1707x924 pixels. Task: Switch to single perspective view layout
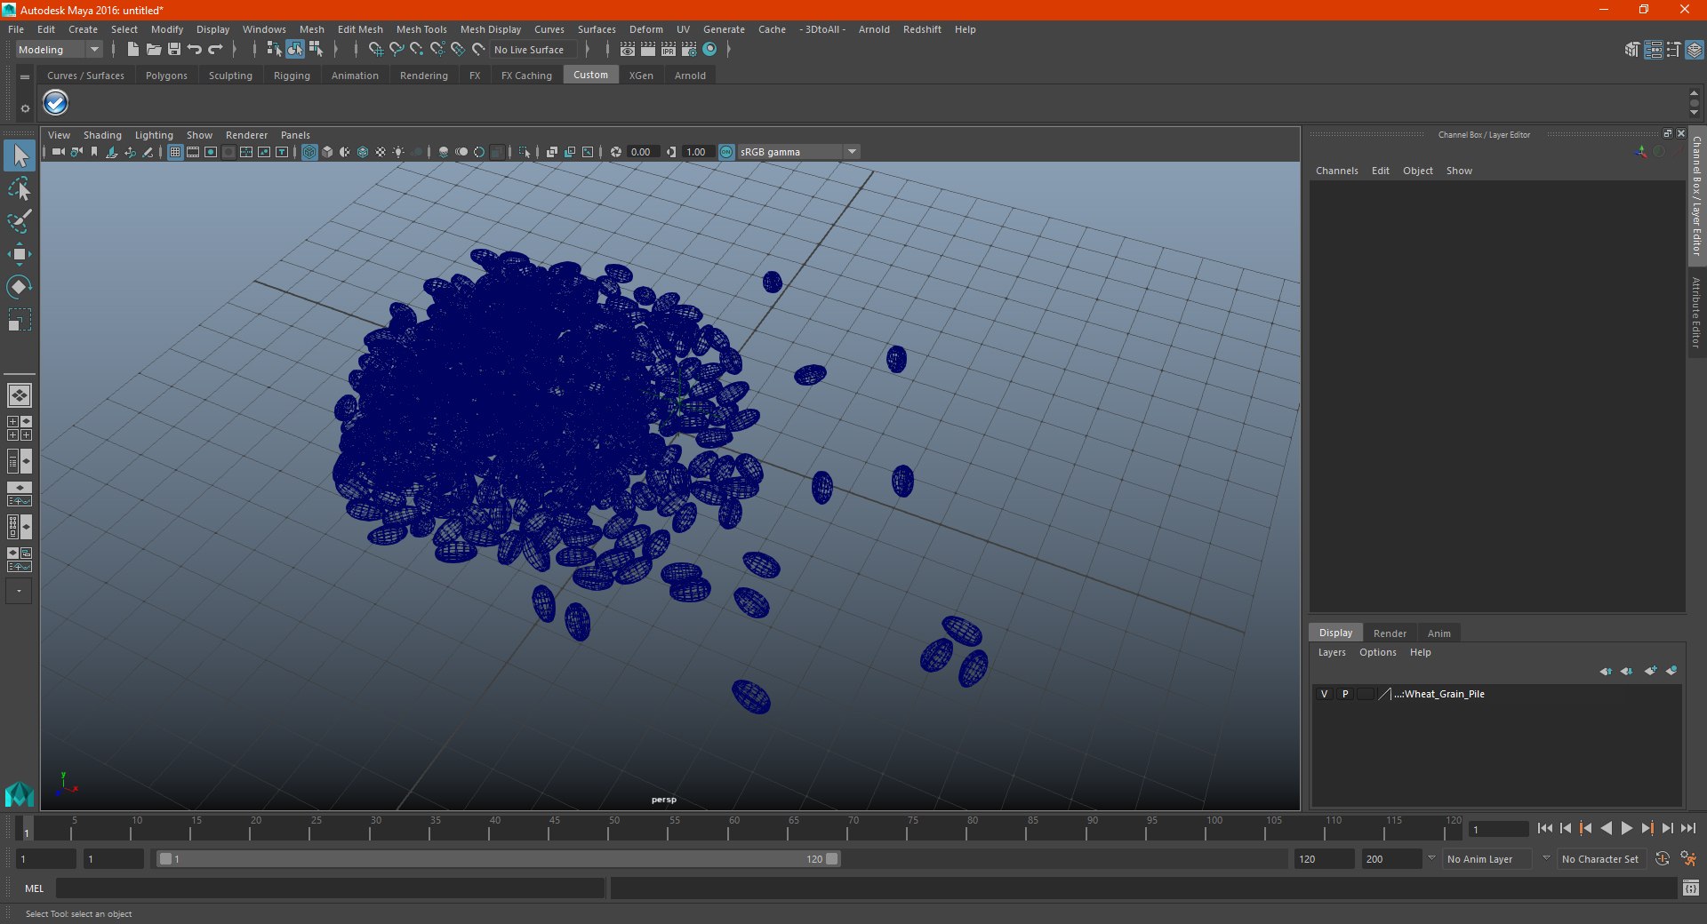tap(20, 395)
